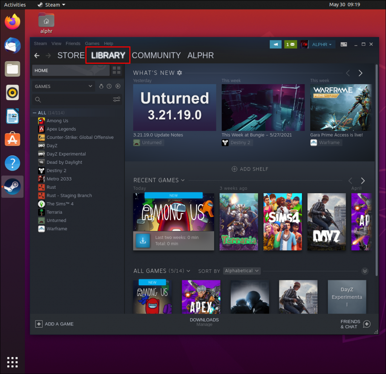Image resolution: width=386 pixels, height=374 pixels.
Task: Open the Steam menu
Action: tap(40, 43)
